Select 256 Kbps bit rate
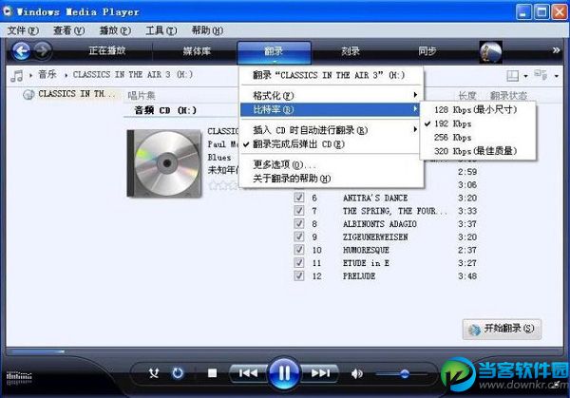Screen dimensions: 570x398 [478, 138]
